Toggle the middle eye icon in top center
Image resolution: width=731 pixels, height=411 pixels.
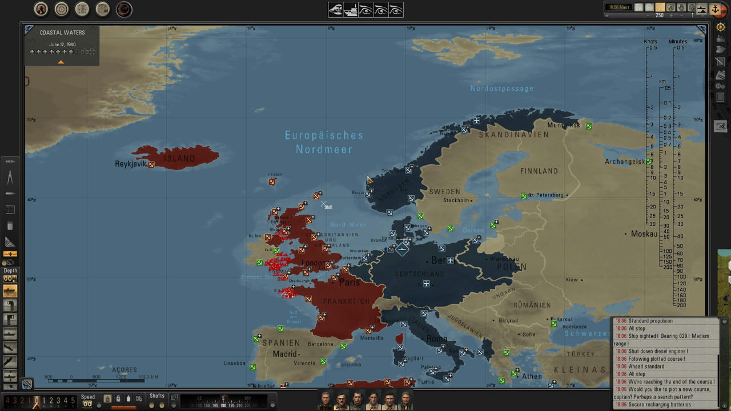[x=381, y=10]
